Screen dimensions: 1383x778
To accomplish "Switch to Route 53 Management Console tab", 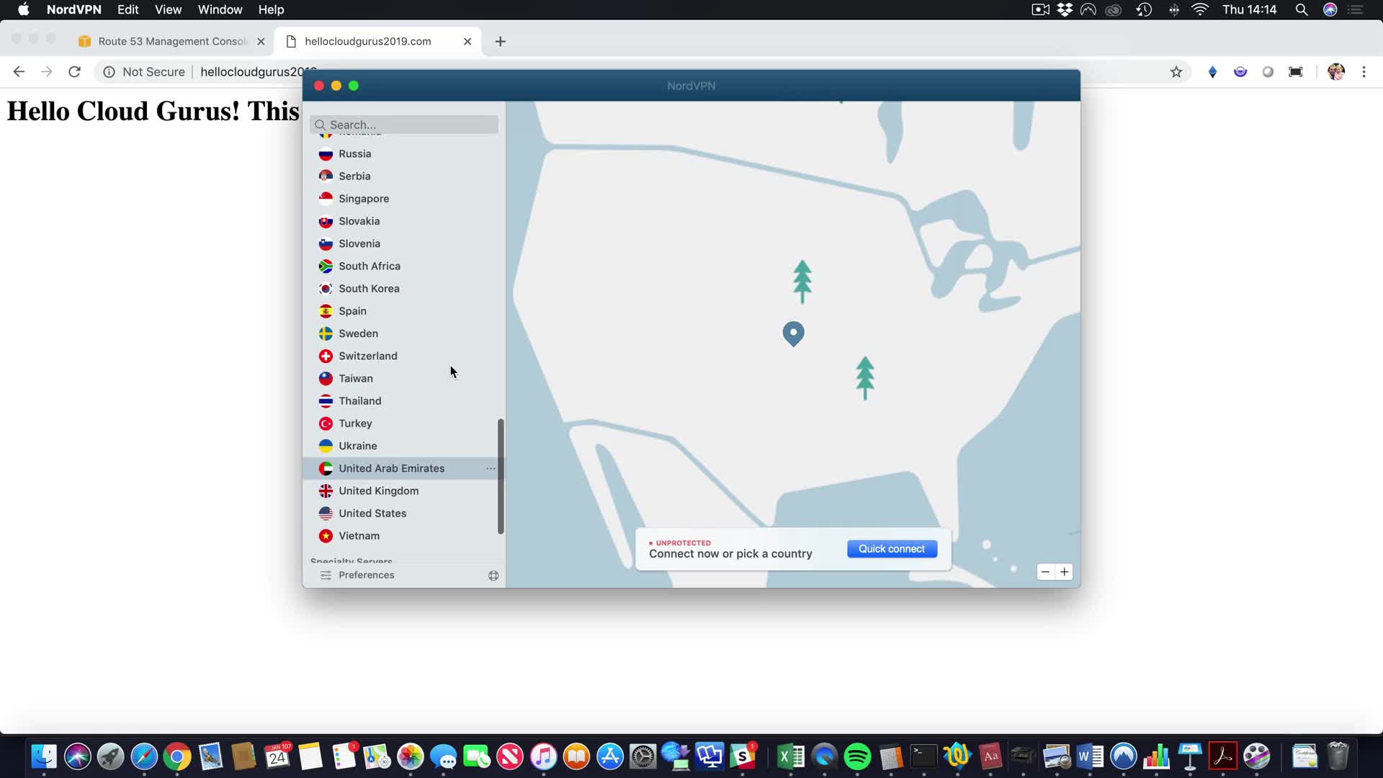I will tap(171, 41).
